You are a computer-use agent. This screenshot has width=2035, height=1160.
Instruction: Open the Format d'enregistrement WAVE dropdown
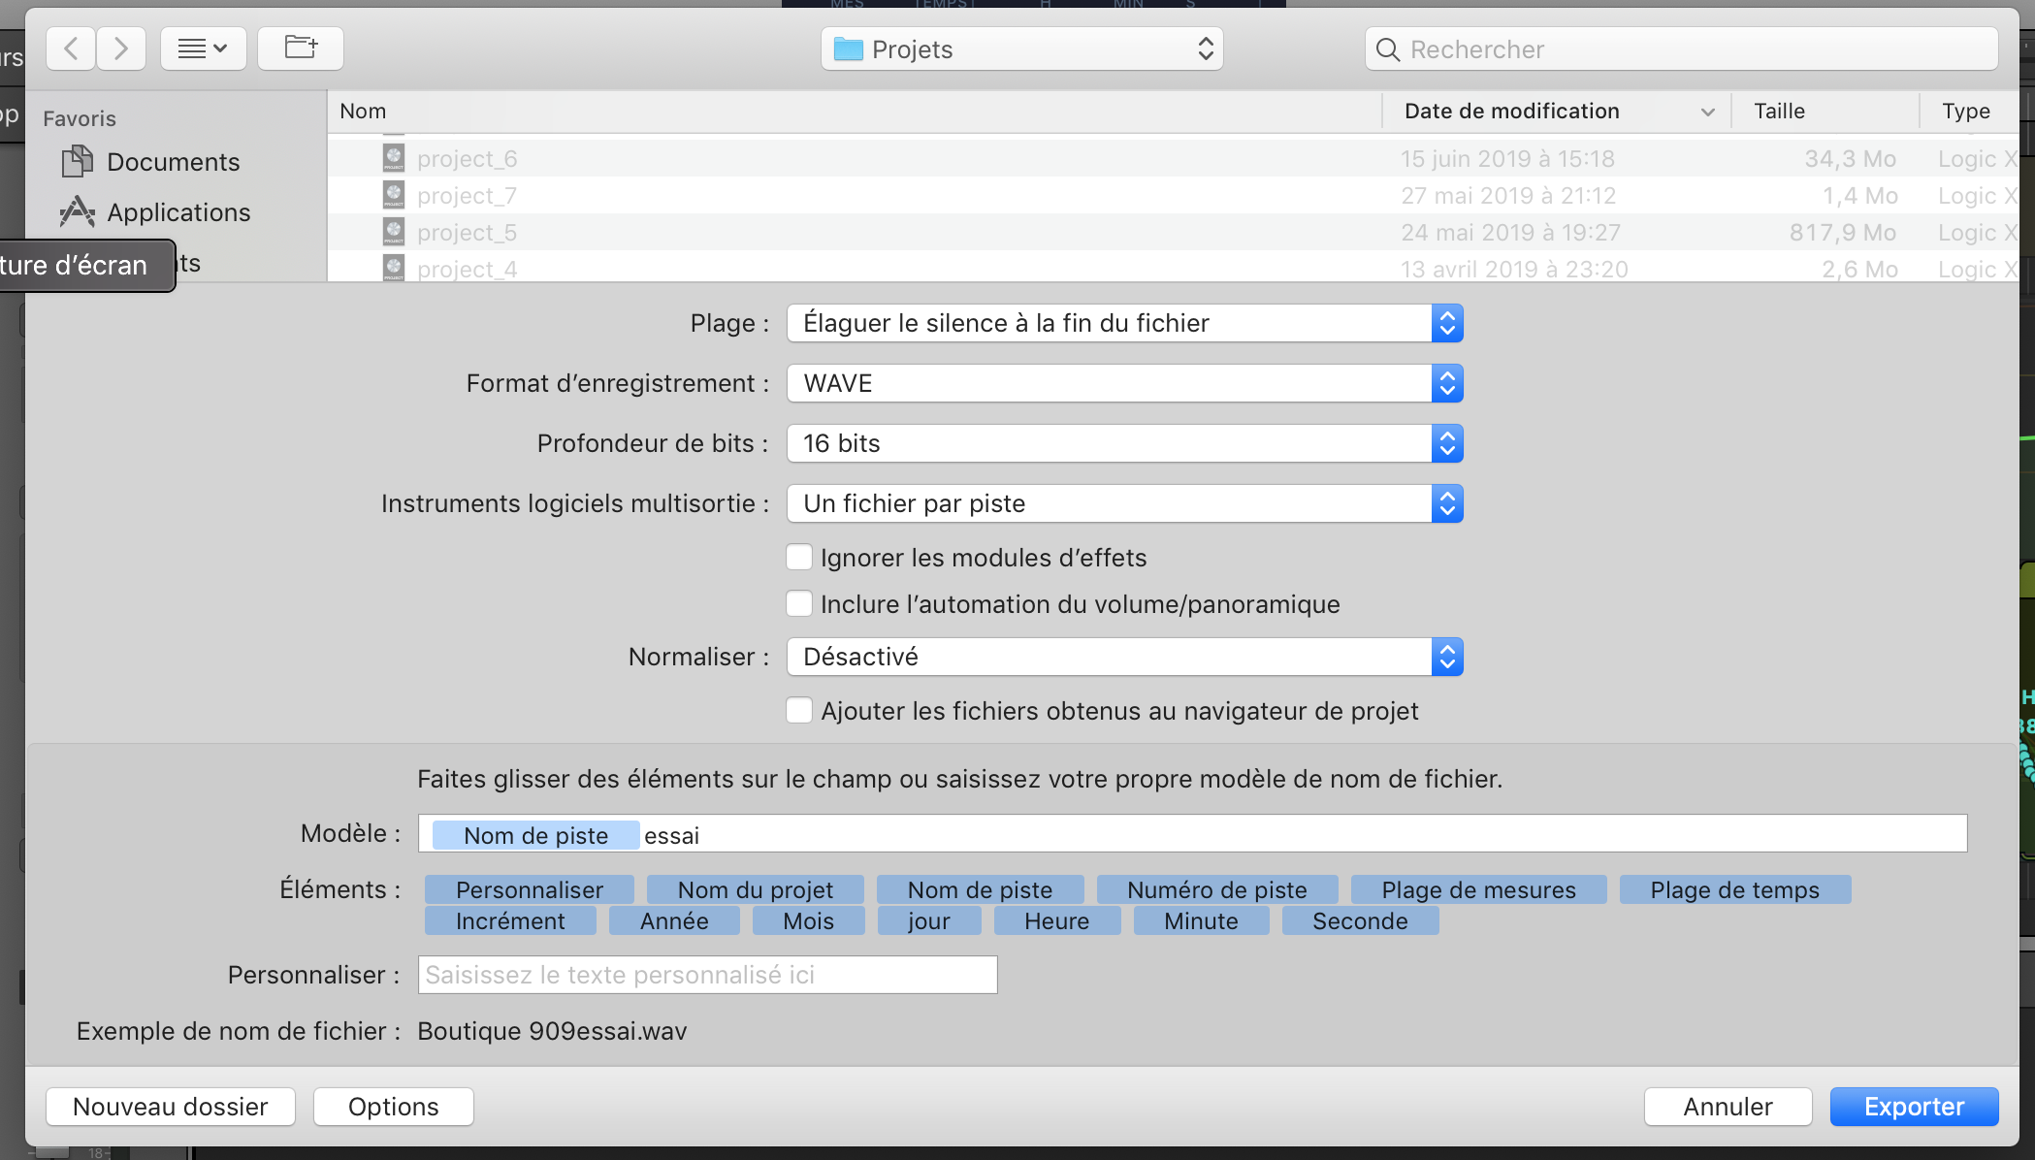click(1124, 383)
